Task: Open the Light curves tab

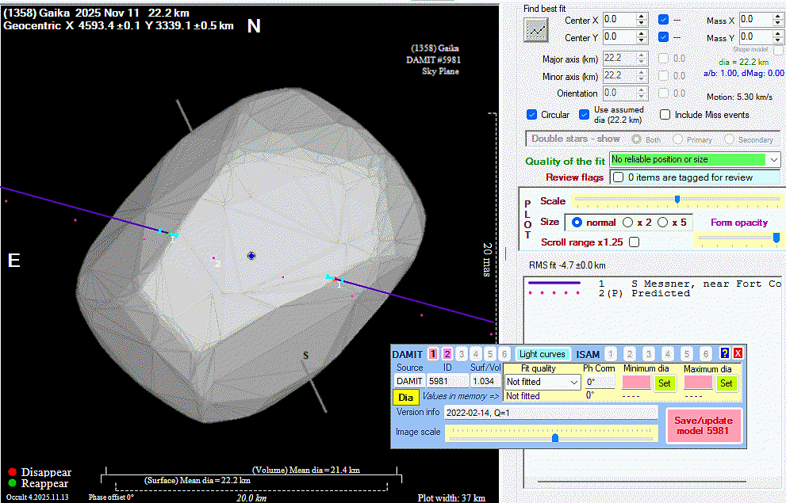Action: click(543, 354)
